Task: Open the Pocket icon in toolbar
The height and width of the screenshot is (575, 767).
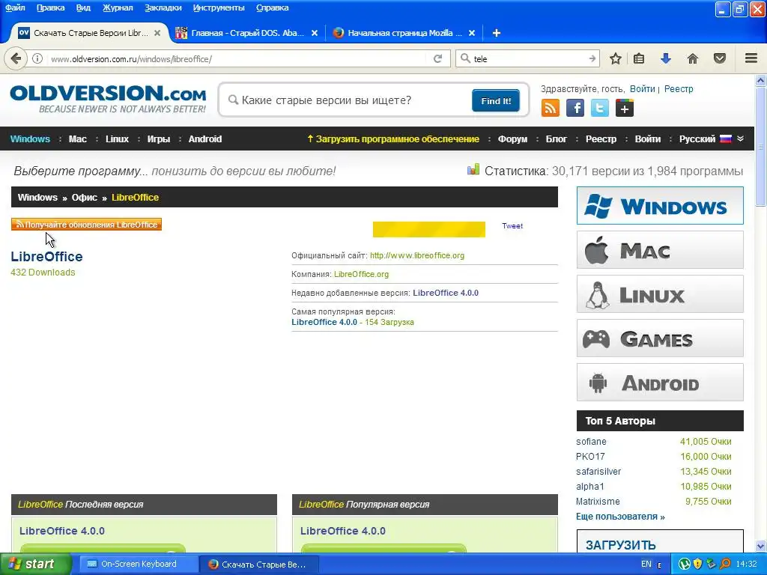Action: point(720,58)
